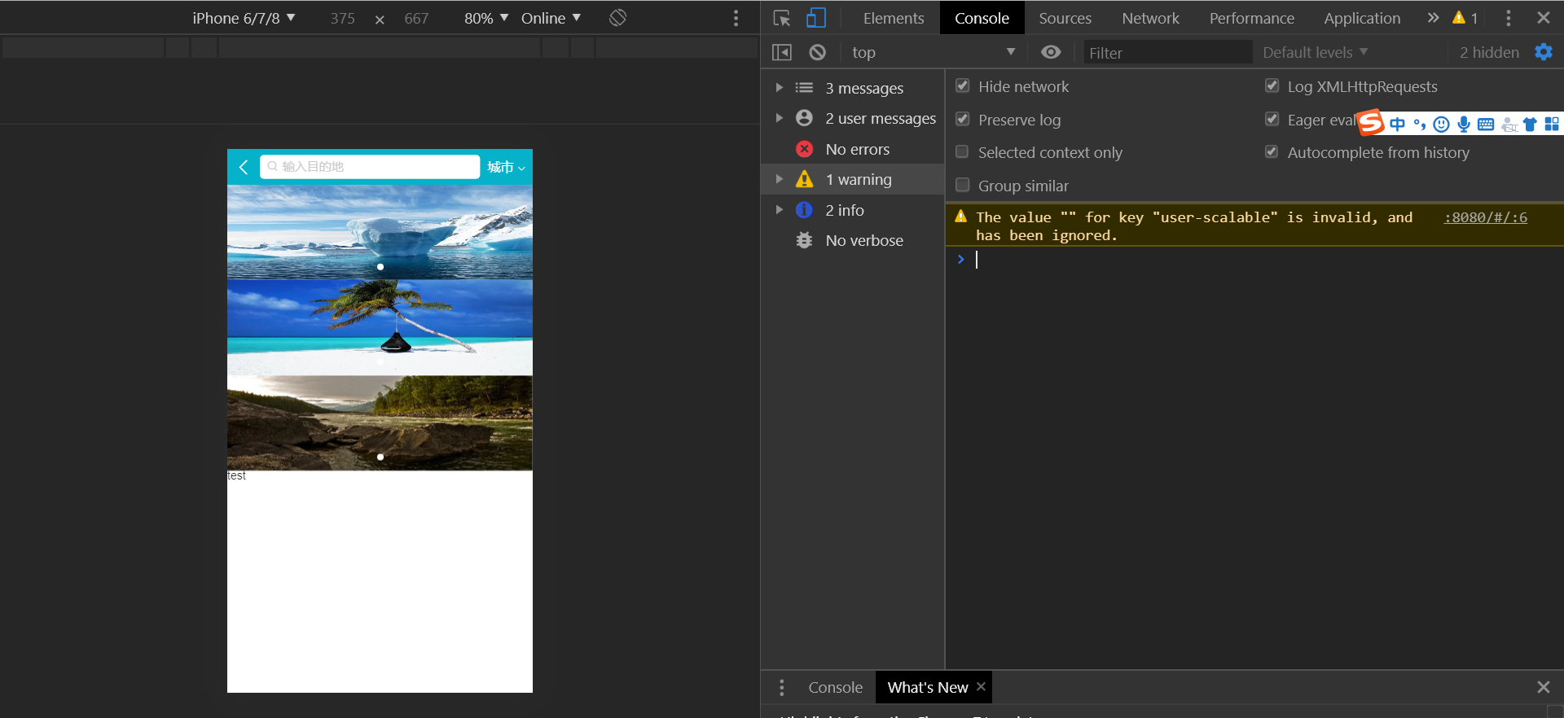Viewport: 1564px width, 718px height.
Task: Expand the 2 info group
Action: point(780,209)
